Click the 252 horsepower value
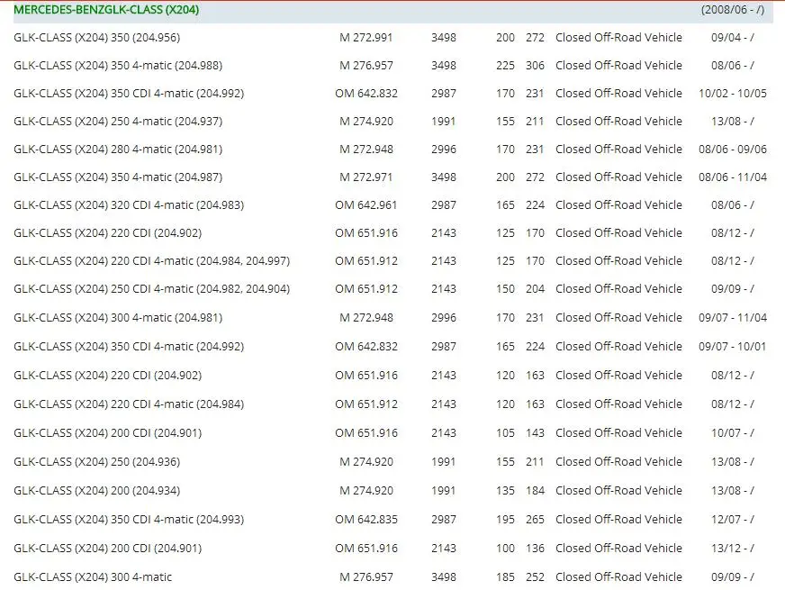 (535, 577)
